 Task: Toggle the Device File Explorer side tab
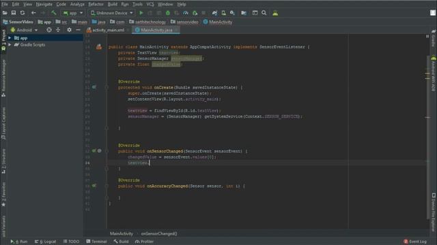click(434, 212)
